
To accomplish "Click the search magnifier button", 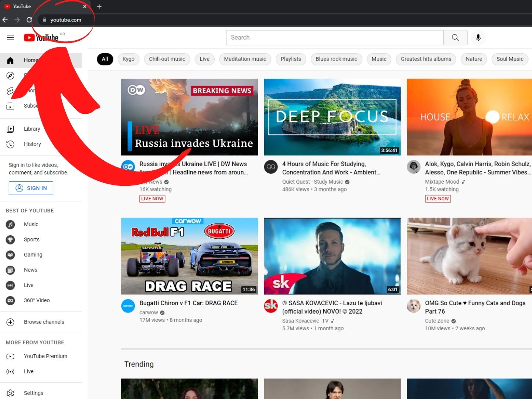I will pos(455,37).
